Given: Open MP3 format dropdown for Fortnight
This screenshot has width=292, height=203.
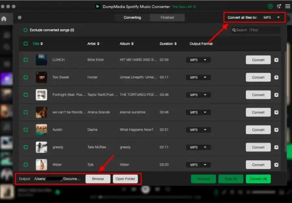Looking at the screenshot, I should point(198,95).
